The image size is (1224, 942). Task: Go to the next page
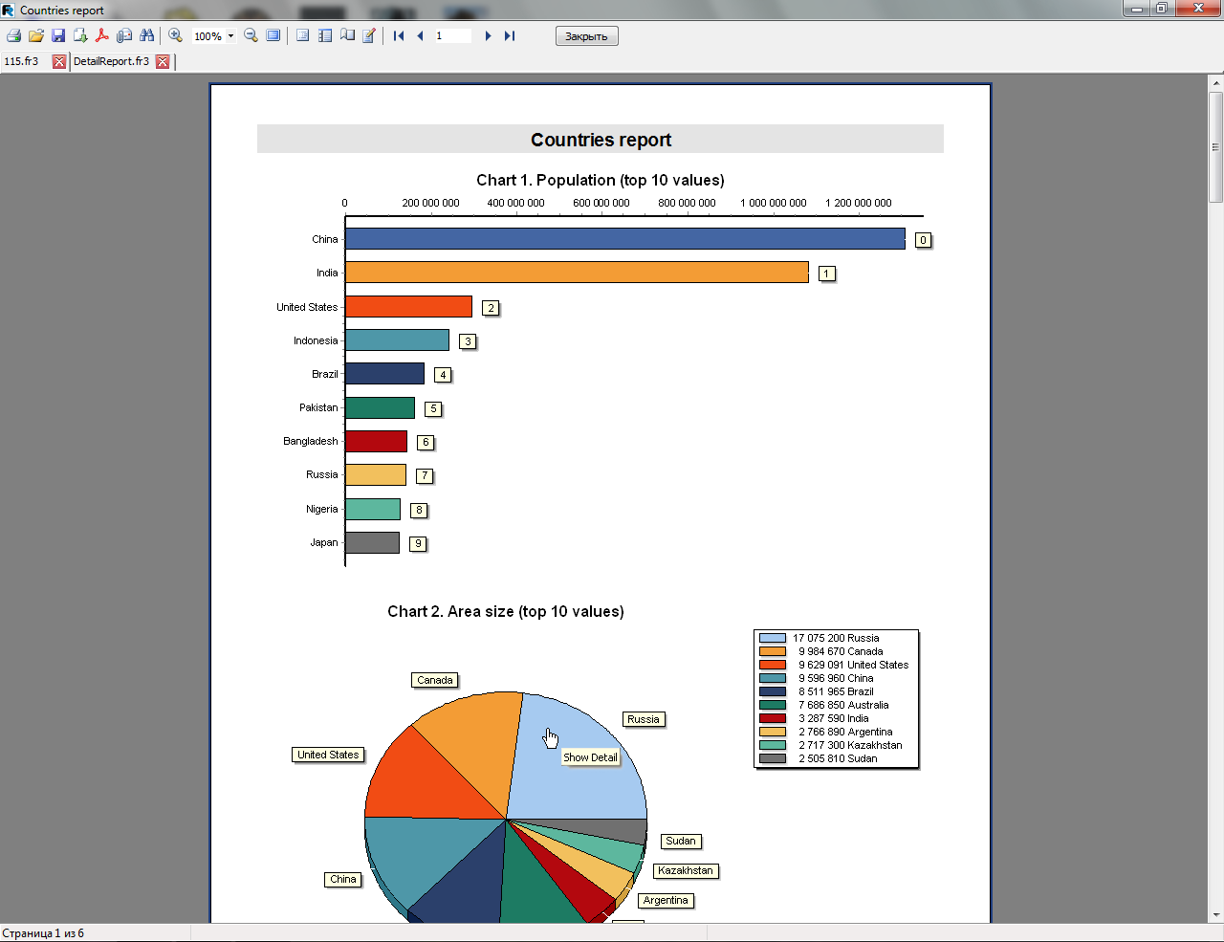(x=488, y=35)
